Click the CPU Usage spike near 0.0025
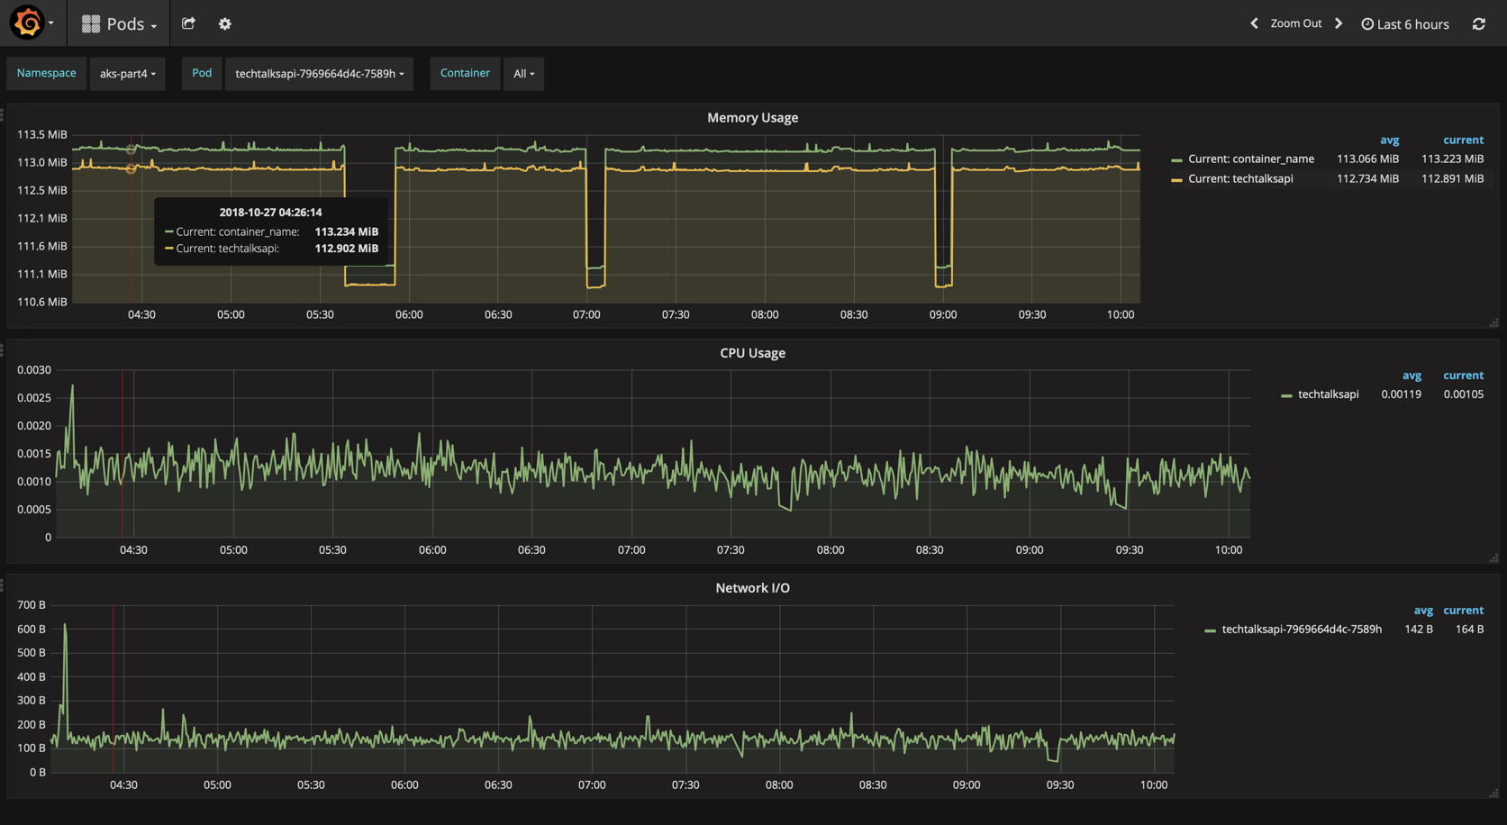The image size is (1507, 825). coord(72,387)
